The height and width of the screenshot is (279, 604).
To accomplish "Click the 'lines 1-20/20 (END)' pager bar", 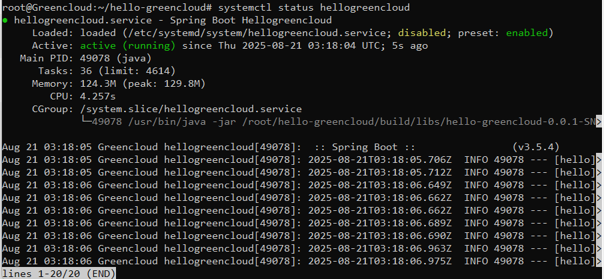I will click(x=59, y=274).
